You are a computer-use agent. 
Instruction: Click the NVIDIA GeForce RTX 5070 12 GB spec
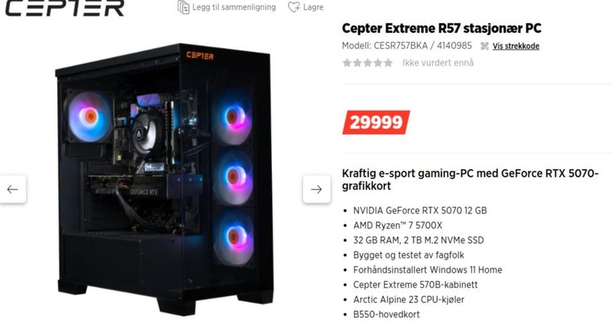pyautogui.click(x=420, y=211)
